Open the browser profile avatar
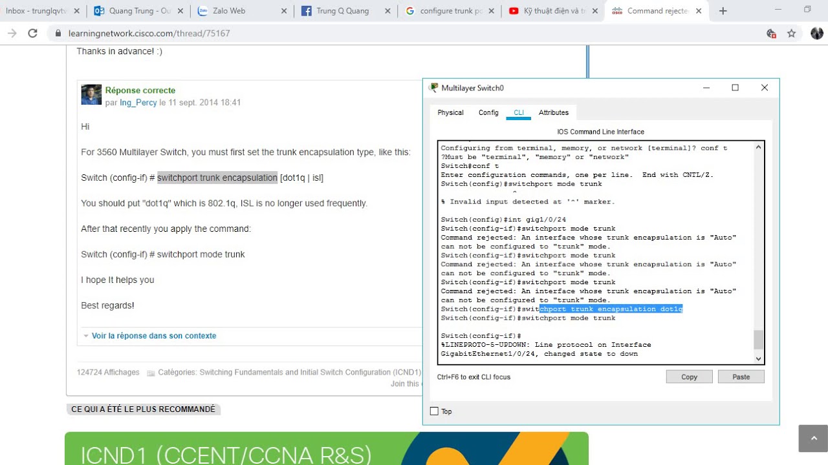The image size is (828, 465). click(816, 34)
